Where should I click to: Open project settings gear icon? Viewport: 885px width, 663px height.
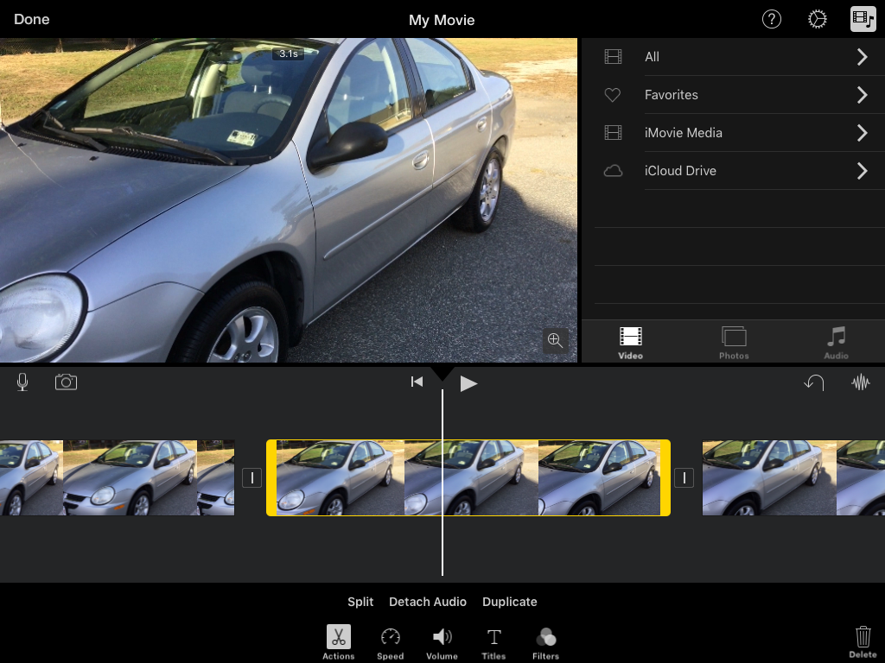817,19
